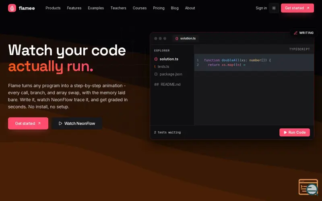The height and width of the screenshot is (201, 322).
Task: Click the terminal chat widget icon
Action: [x=308, y=187]
